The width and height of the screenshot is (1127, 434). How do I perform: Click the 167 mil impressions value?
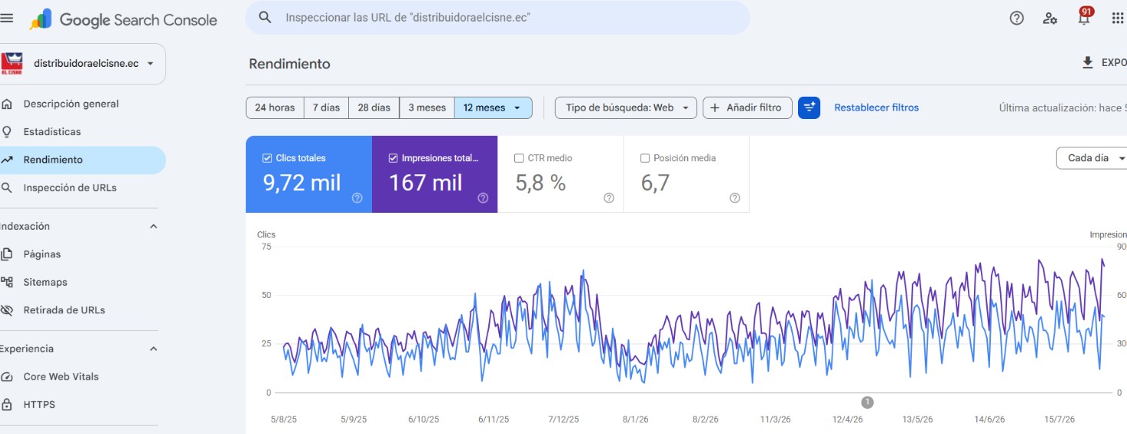426,183
